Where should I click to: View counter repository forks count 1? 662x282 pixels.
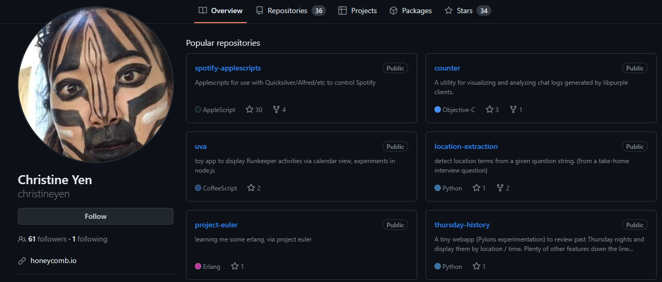[x=516, y=109]
